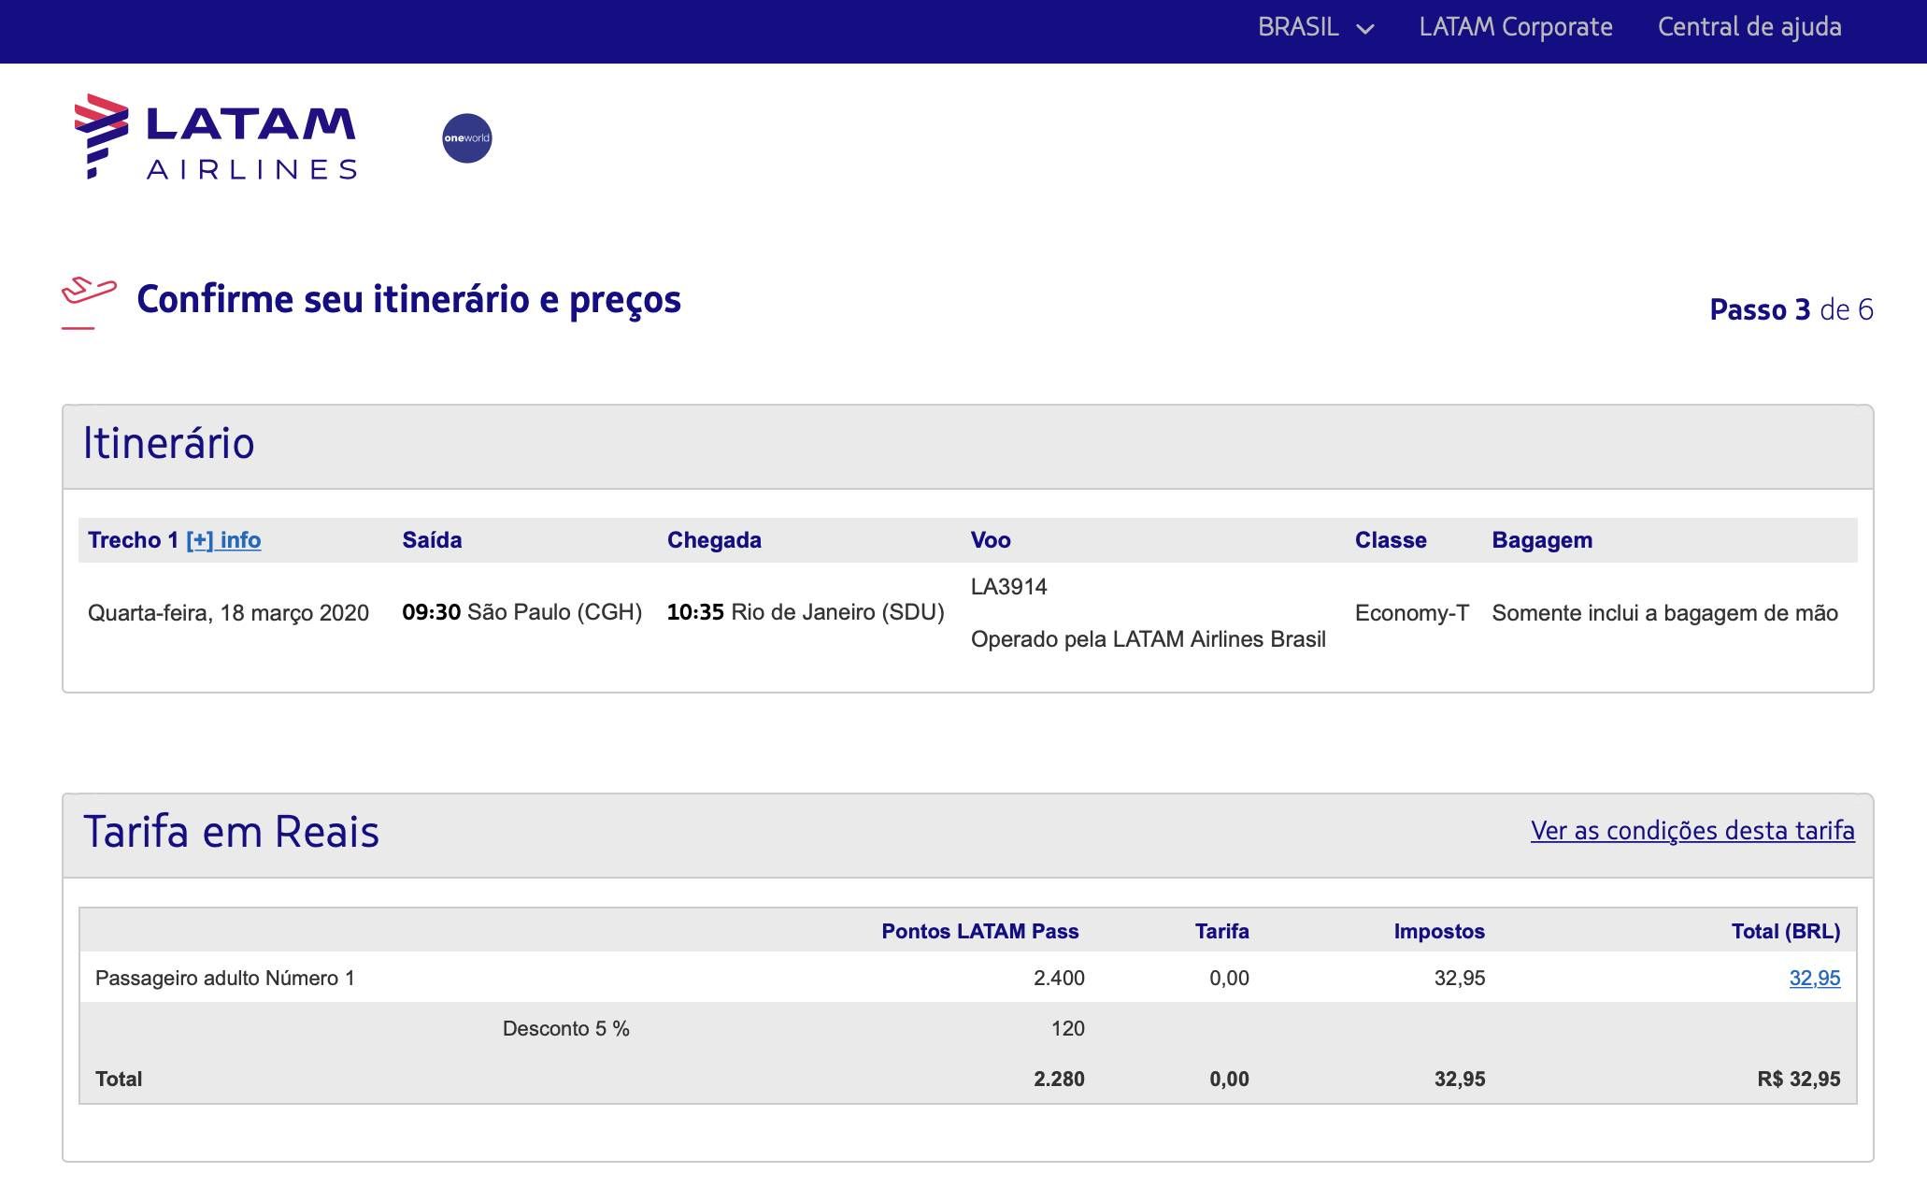Click the 'Voo' column header

991,540
